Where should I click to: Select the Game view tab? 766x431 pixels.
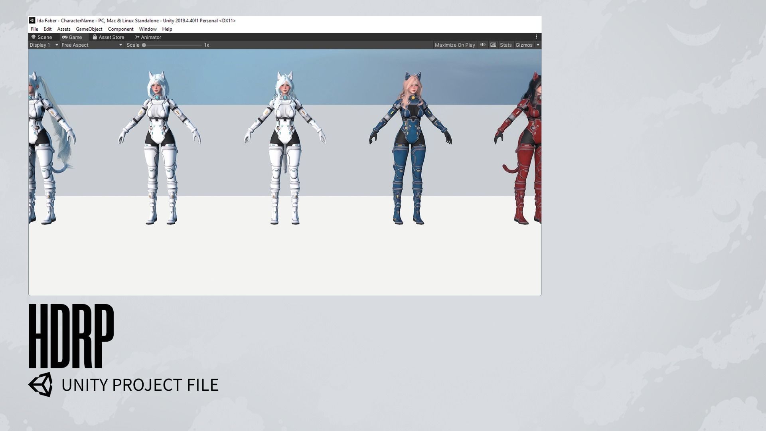pyautogui.click(x=72, y=37)
